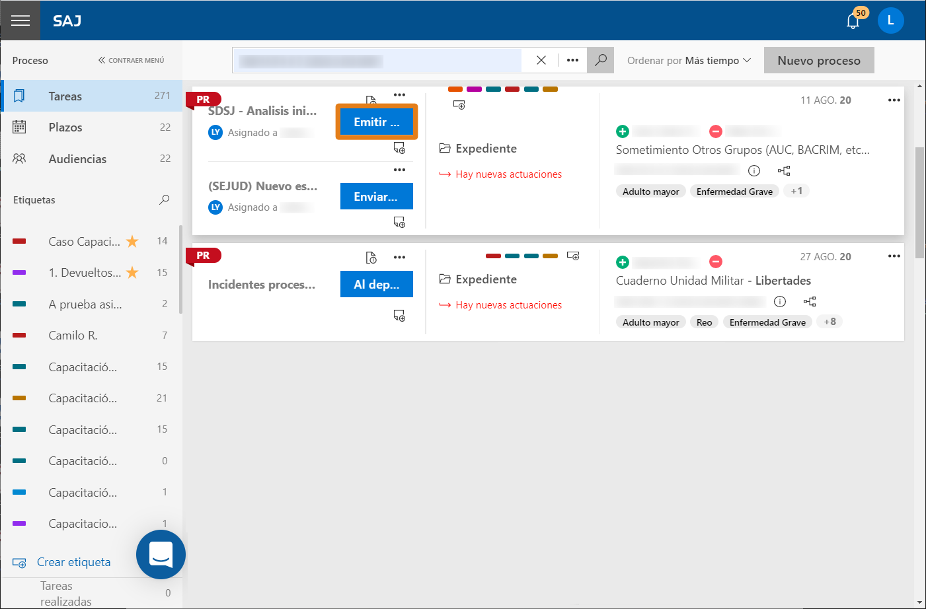Select the Camilo R. label
This screenshot has height=609, width=926.
pyautogui.click(x=73, y=336)
